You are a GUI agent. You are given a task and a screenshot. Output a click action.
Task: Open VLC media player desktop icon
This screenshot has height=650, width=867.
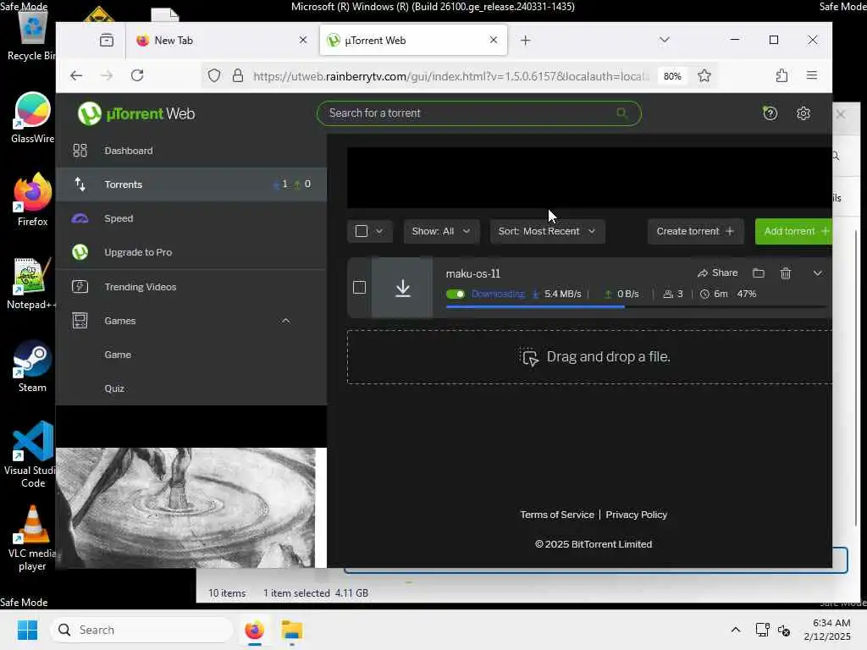click(x=32, y=538)
